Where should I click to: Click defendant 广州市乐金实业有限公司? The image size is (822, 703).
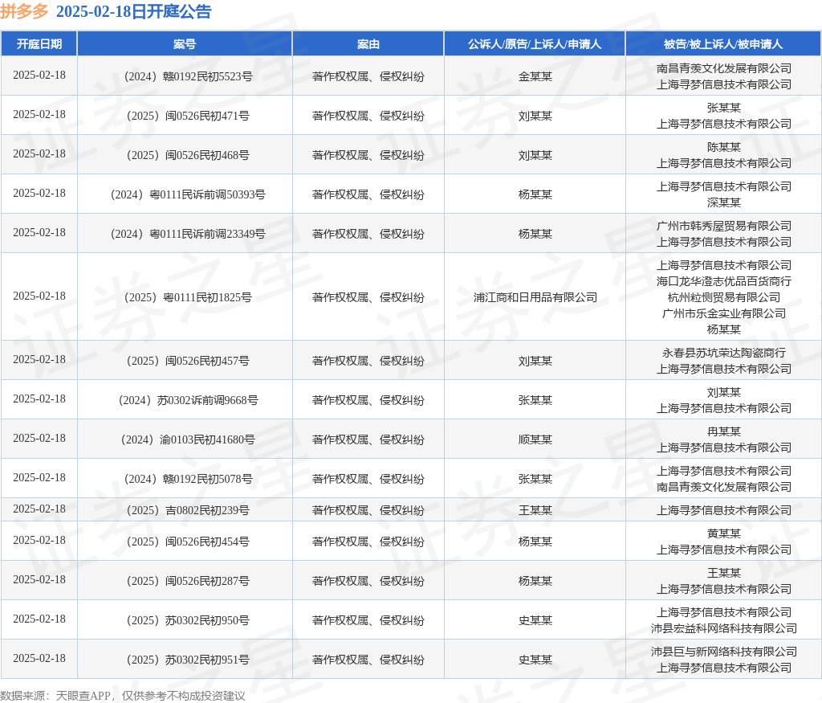(x=723, y=313)
